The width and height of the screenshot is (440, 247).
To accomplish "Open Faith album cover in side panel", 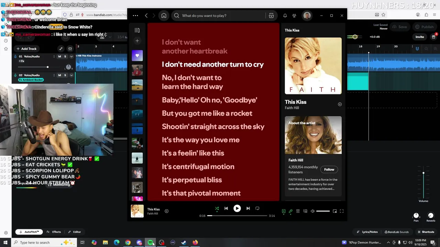I will (x=313, y=66).
